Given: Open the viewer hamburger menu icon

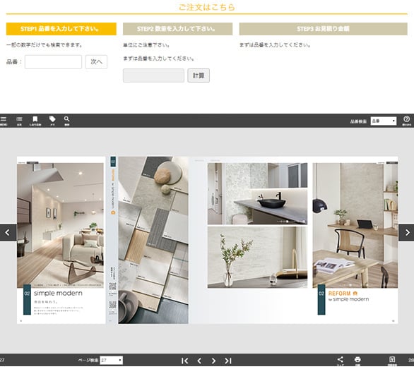Looking at the screenshot, I should click(x=3, y=121).
